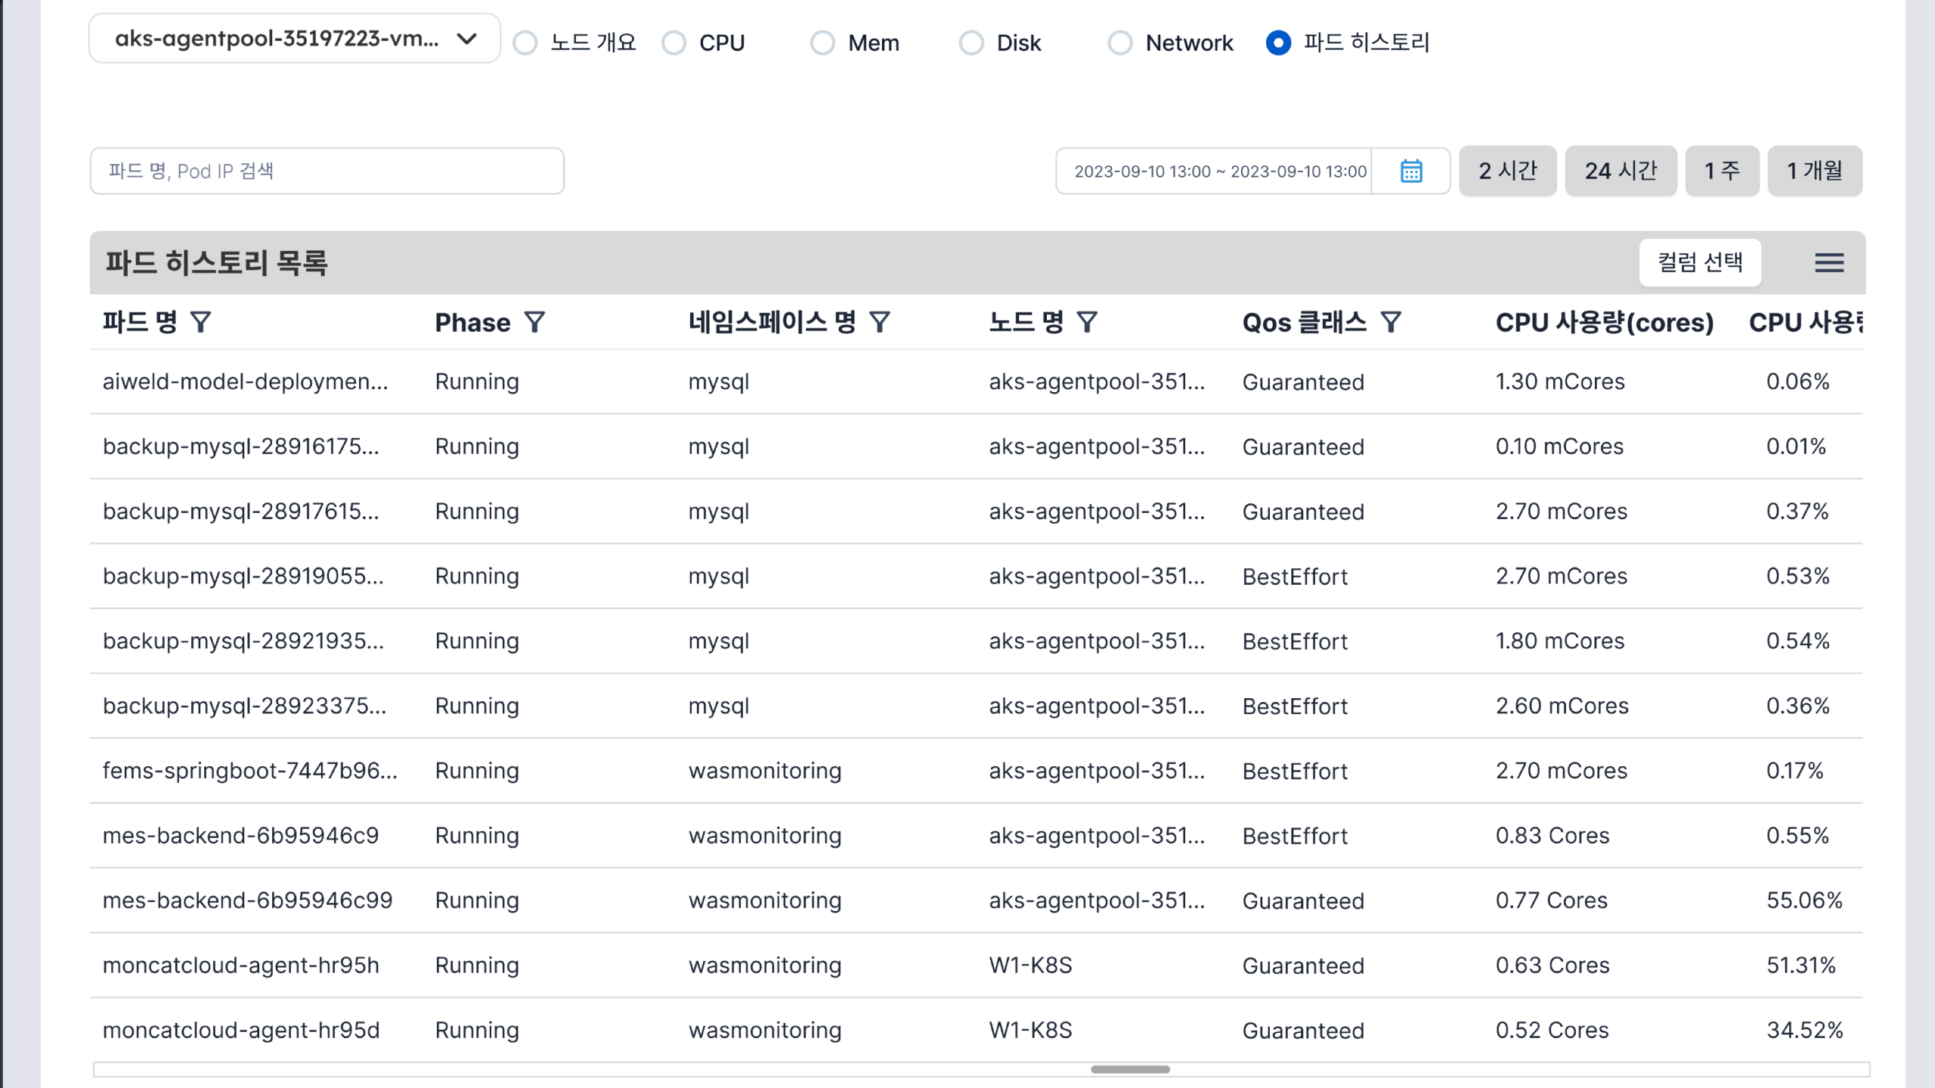Select the 노드 개요 radio button
Screen dimensions: 1935x1088
[x=525, y=43]
